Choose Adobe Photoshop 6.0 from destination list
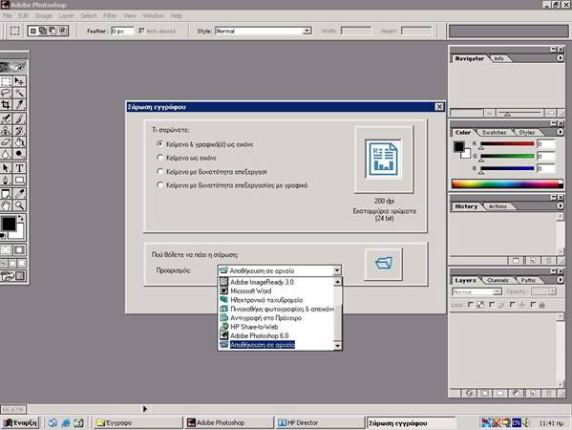Image resolution: width=572 pixels, height=430 pixels. [276, 335]
